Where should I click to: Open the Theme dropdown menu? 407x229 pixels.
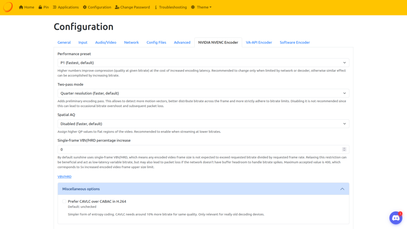coord(202,7)
